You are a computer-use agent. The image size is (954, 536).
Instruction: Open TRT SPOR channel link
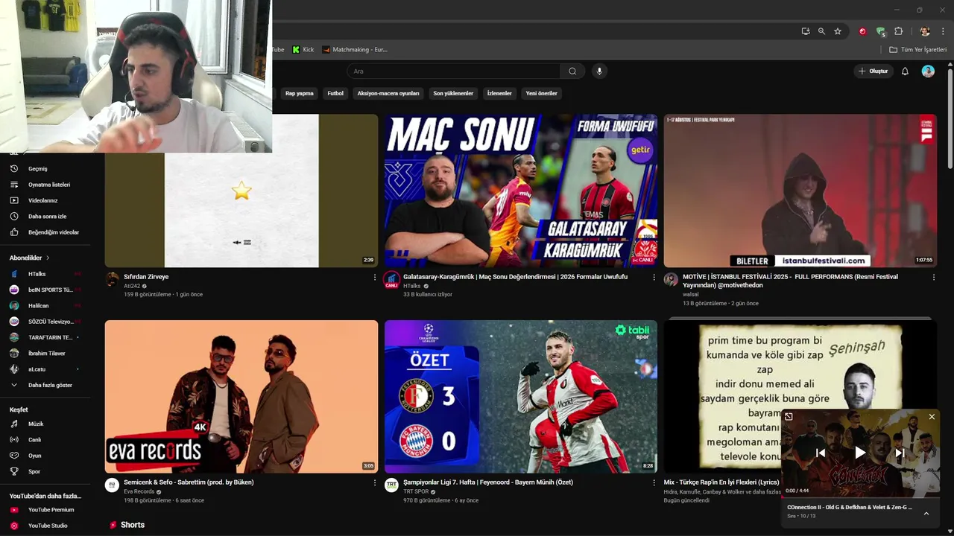pos(416,492)
